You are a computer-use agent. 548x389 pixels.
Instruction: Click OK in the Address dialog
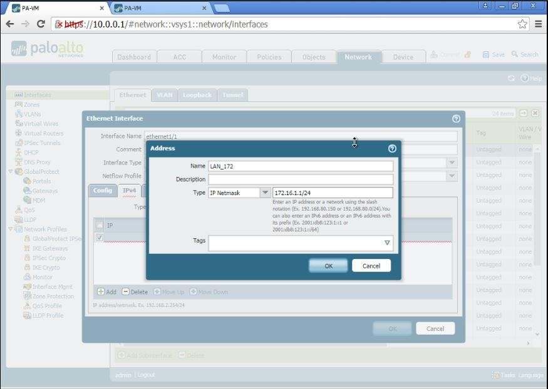tap(328, 266)
